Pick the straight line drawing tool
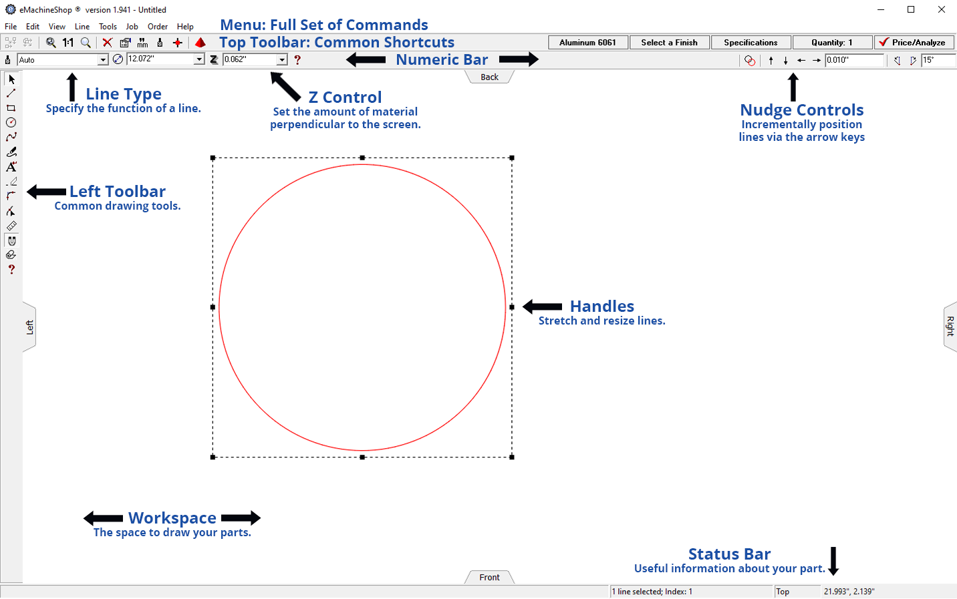The width and height of the screenshot is (957, 599). [11, 93]
